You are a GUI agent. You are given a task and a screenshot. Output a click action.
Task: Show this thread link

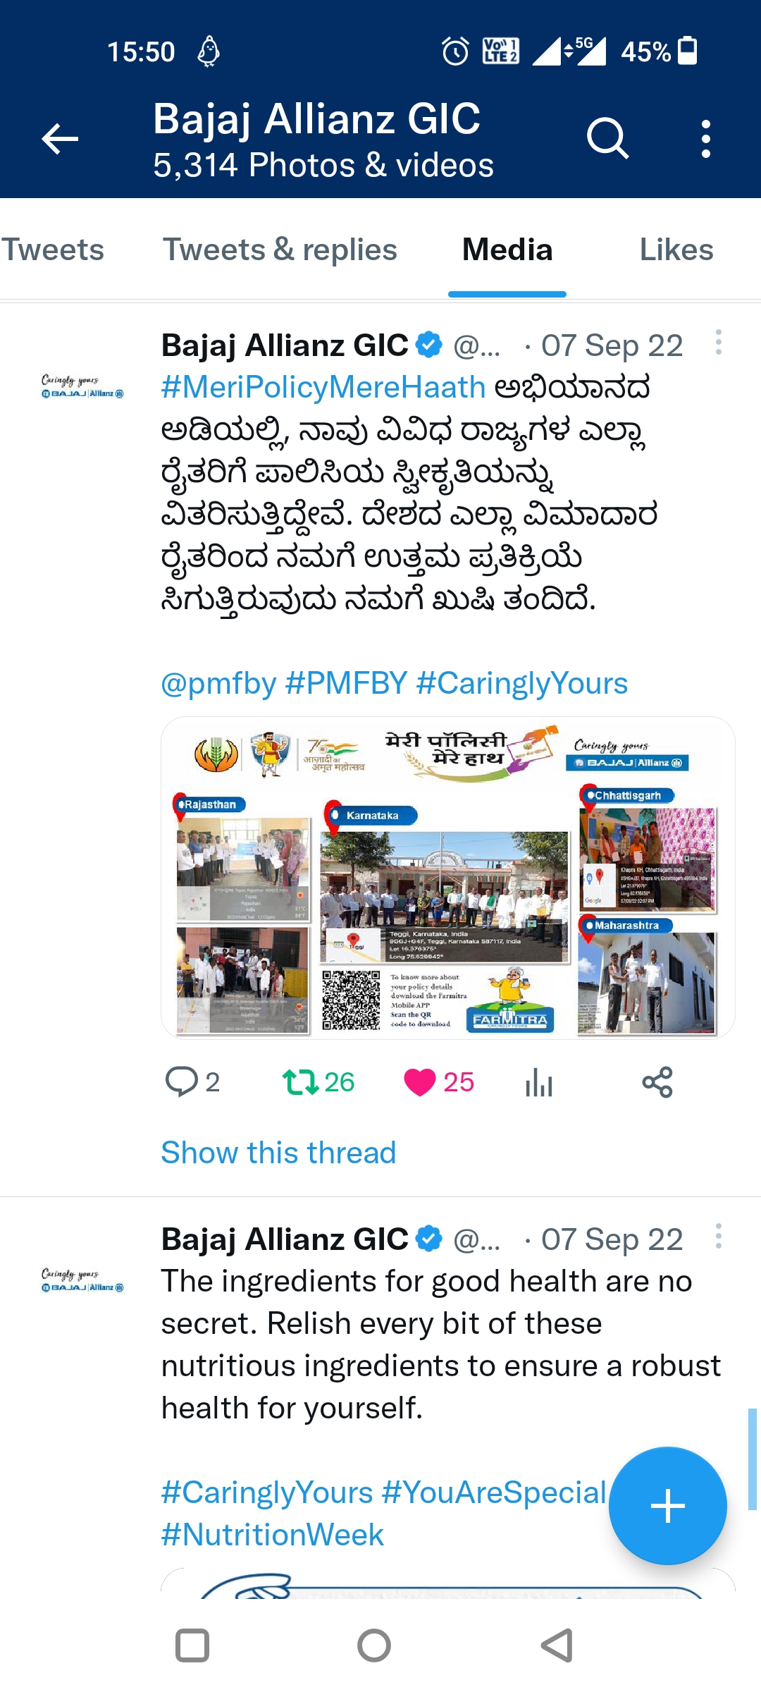pos(278,1153)
